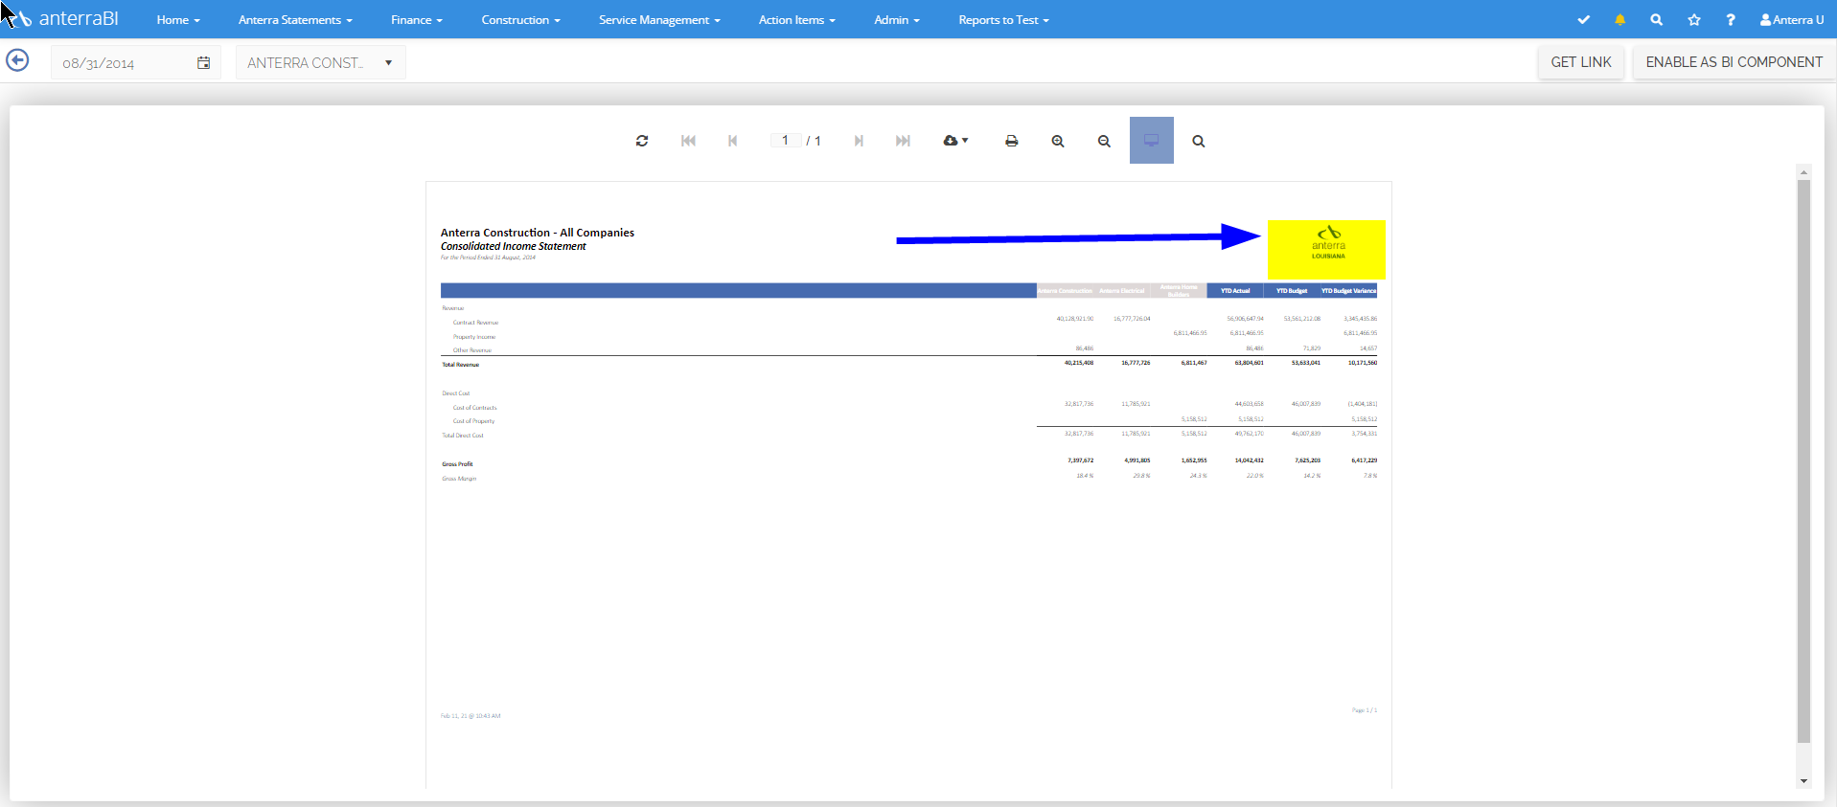Viewport: 1837px width, 807px height.
Task: Expand the Admin menu
Action: (x=897, y=19)
